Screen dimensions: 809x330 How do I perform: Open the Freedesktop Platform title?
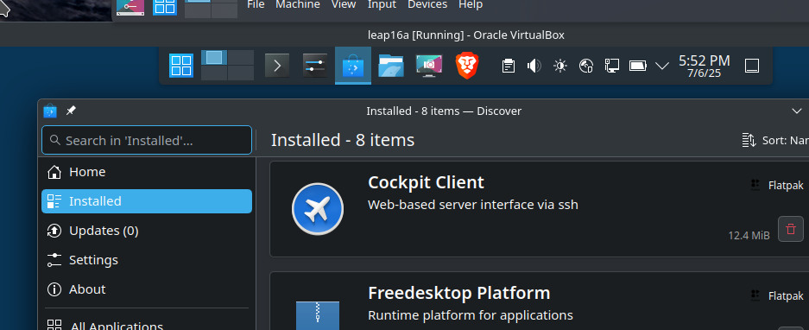click(x=458, y=293)
